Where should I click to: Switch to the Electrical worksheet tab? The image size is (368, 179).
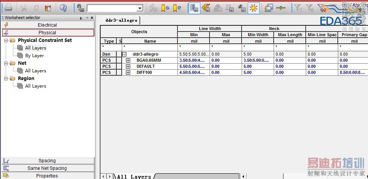coord(48,25)
